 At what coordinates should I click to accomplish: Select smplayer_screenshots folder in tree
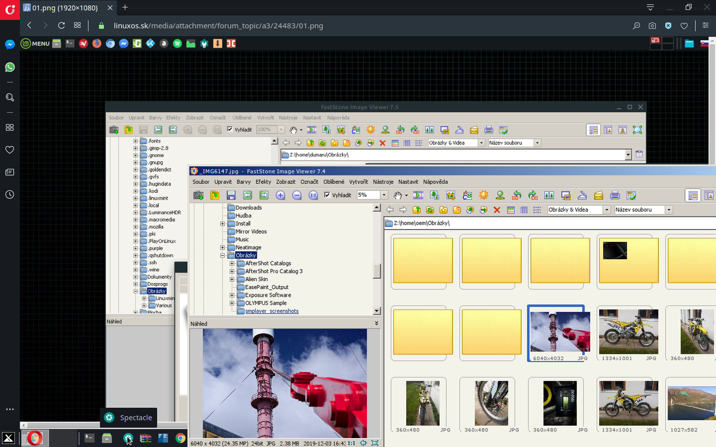pos(271,311)
